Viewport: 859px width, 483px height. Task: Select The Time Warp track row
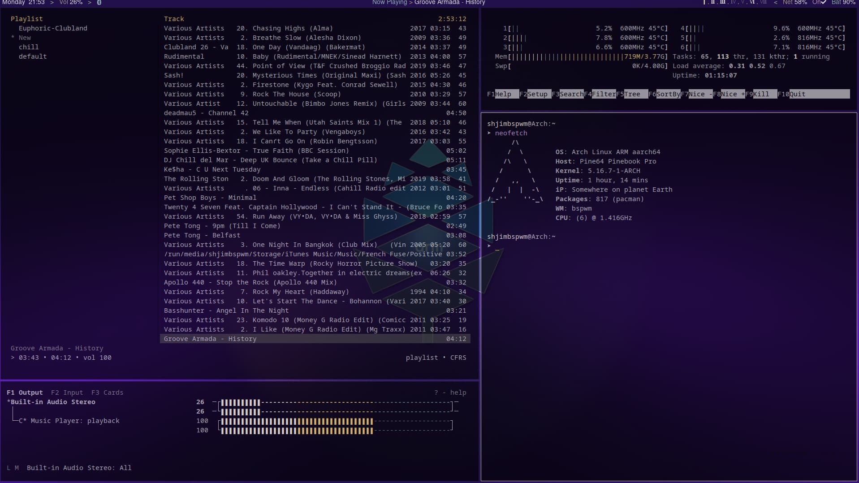315,263
